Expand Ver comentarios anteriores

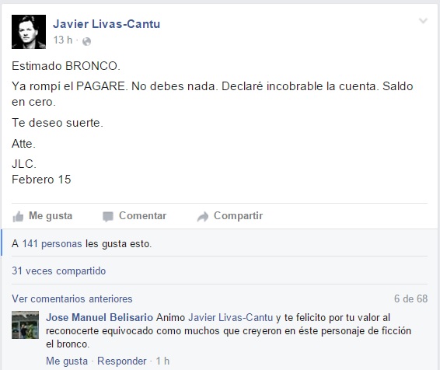click(72, 298)
